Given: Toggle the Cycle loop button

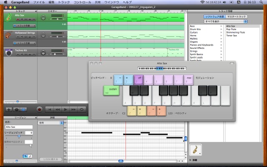Looking at the screenshot, I should 82,109.
